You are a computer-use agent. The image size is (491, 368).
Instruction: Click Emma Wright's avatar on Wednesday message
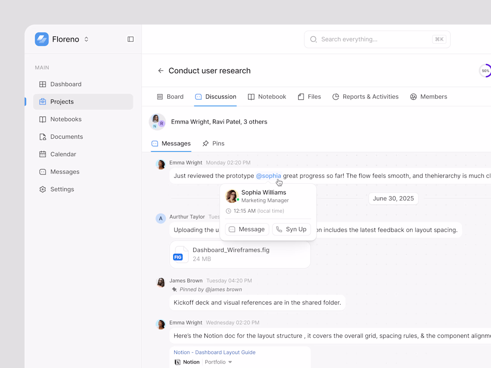161,324
